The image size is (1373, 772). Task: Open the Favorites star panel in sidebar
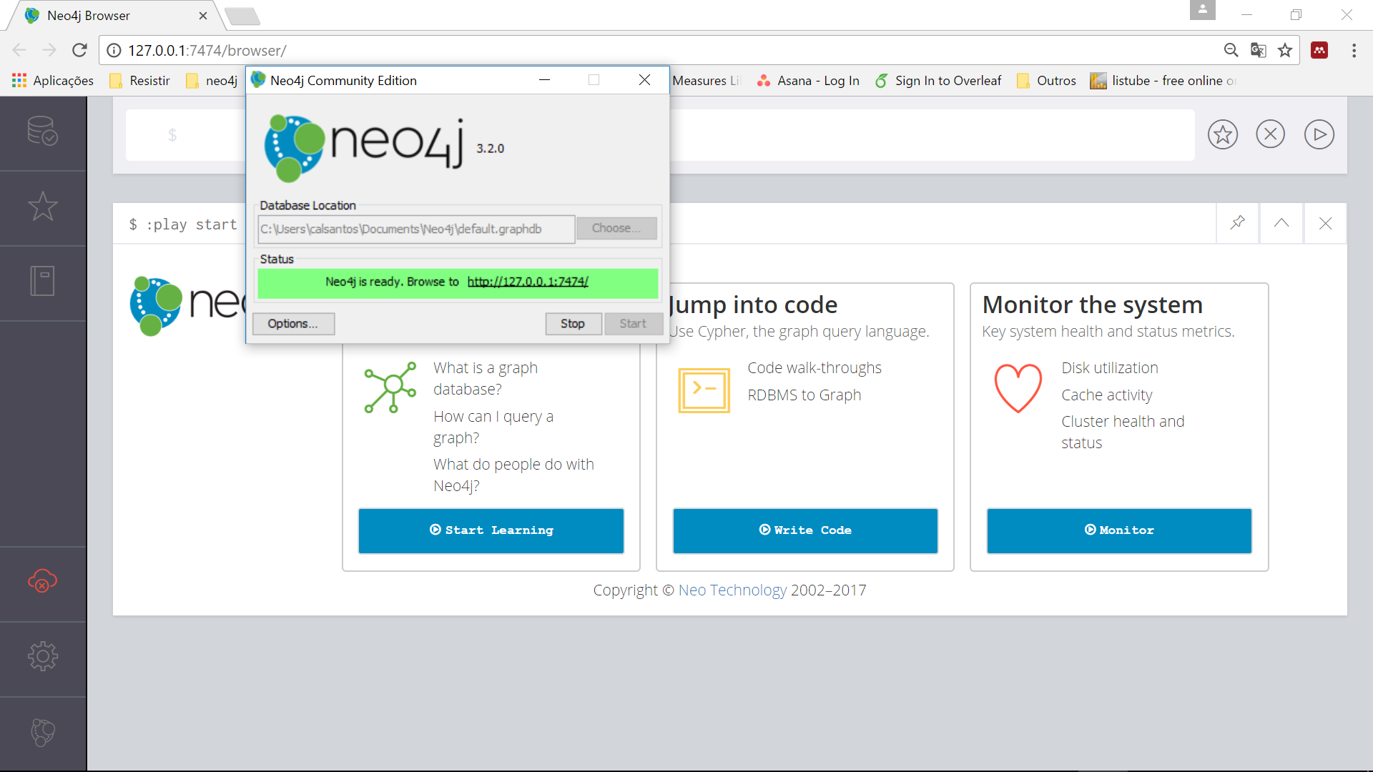43,207
